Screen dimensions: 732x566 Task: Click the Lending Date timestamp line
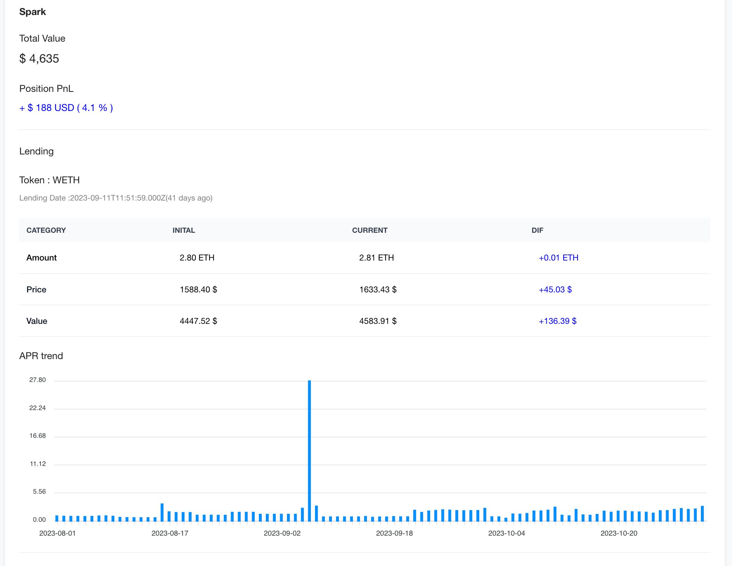point(116,198)
